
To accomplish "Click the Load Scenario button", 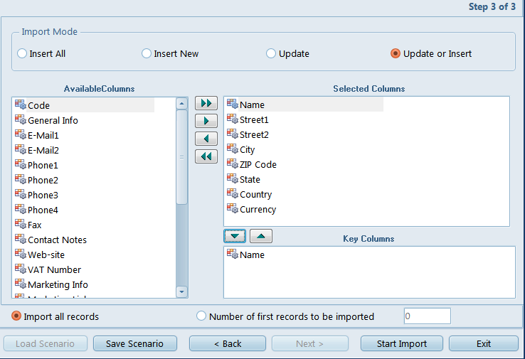I will tap(46, 343).
